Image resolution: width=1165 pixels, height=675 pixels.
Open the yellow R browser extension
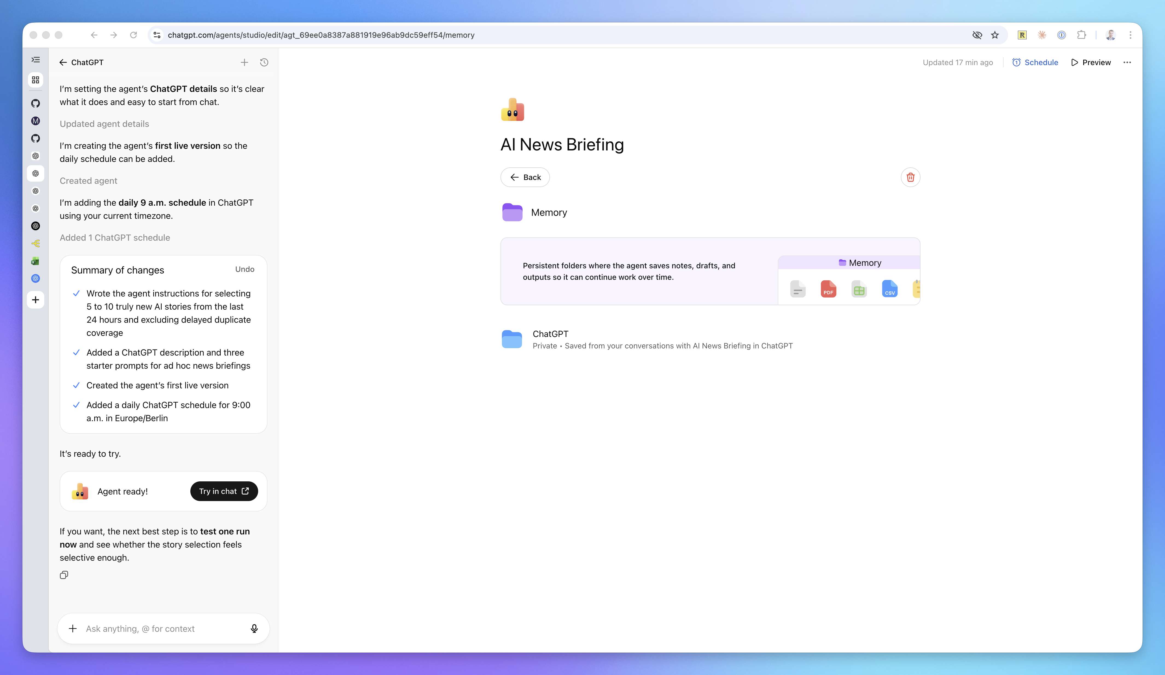click(x=1022, y=35)
